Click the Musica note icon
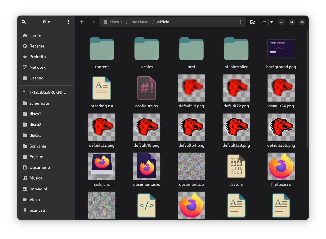The image size is (326, 239). click(x=25, y=178)
